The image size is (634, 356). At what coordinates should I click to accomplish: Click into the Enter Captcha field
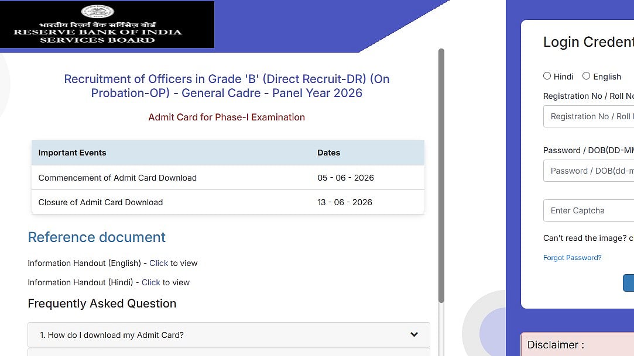point(589,210)
